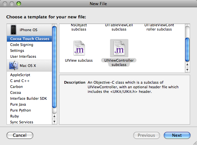This screenshot has width=197, height=145.
Task: Click the category list scroll up arrow
Action: click(54, 116)
